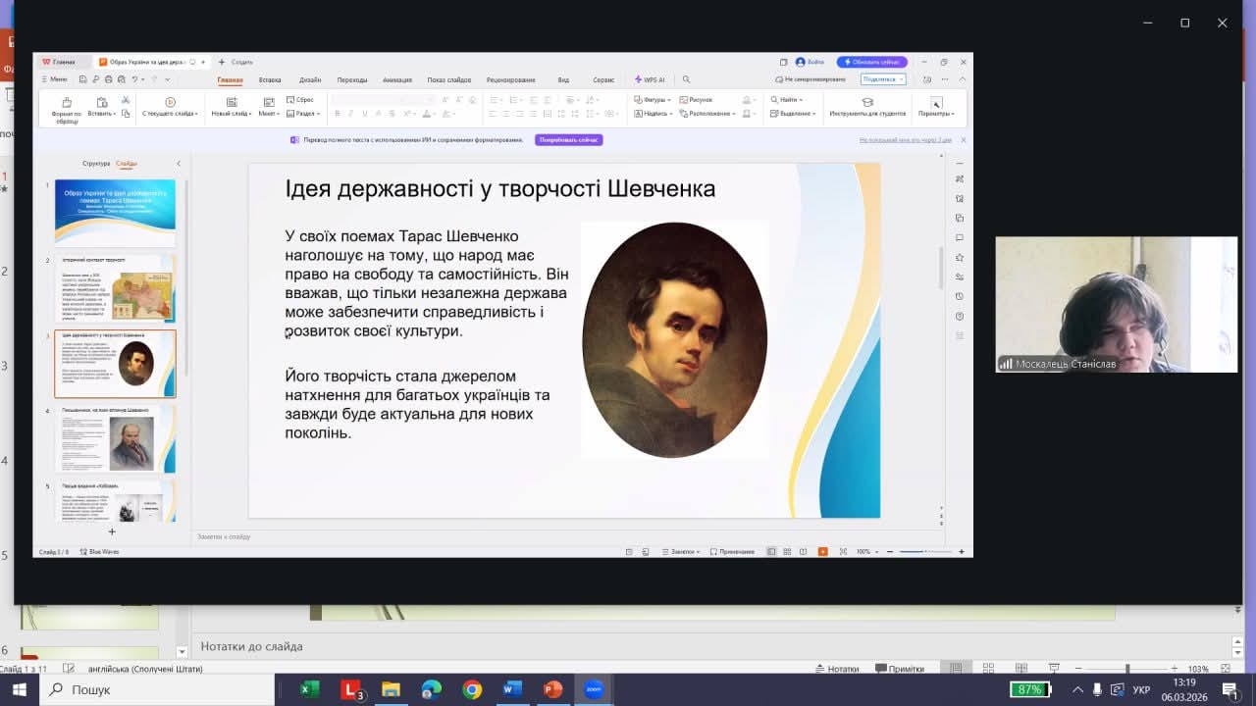Expand the New Slide (Новый слайд) dropdown

pyautogui.click(x=231, y=114)
